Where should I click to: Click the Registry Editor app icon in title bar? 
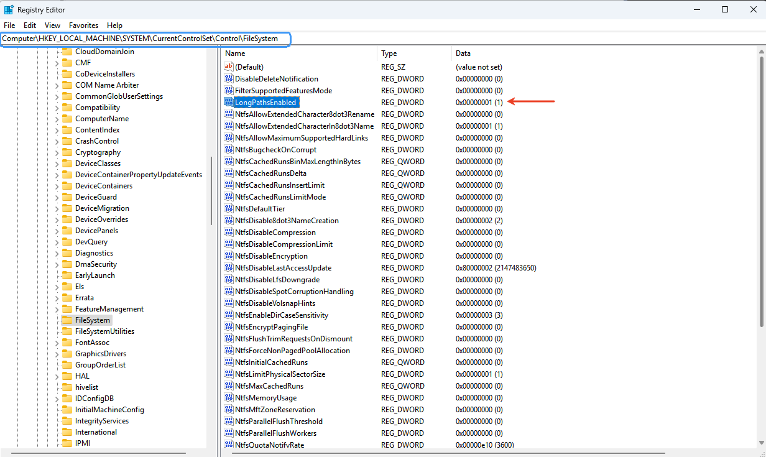(9, 10)
